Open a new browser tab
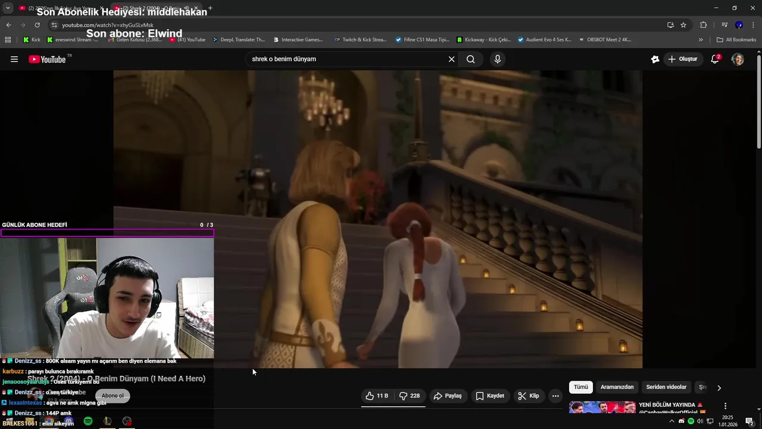 coord(210,8)
